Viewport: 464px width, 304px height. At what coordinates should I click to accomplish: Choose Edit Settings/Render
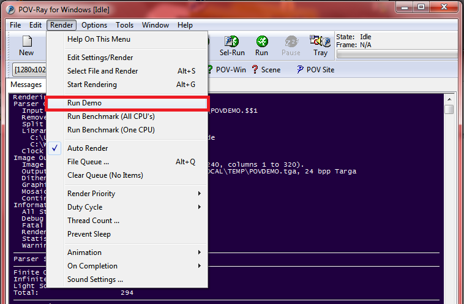[x=127, y=58]
